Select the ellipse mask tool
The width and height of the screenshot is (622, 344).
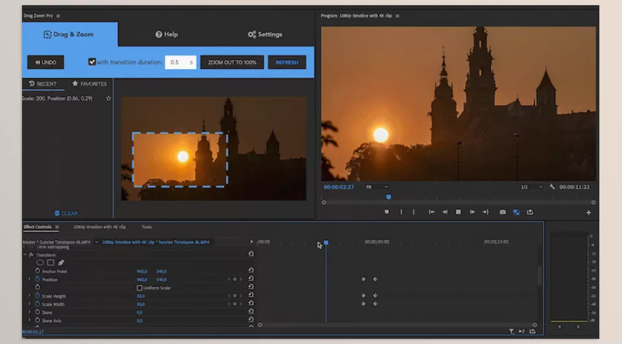pyautogui.click(x=40, y=262)
